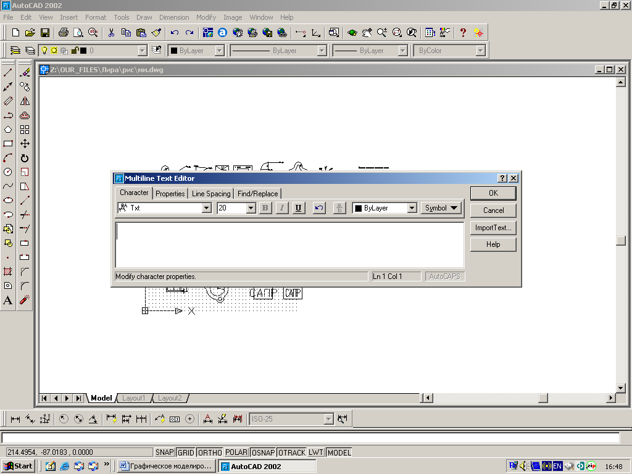Create a new drawing with New icon

[x=15, y=33]
